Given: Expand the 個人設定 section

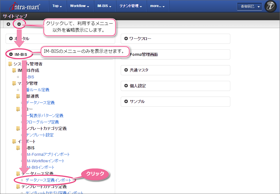Looking at the screenshot, I should 126,86.
